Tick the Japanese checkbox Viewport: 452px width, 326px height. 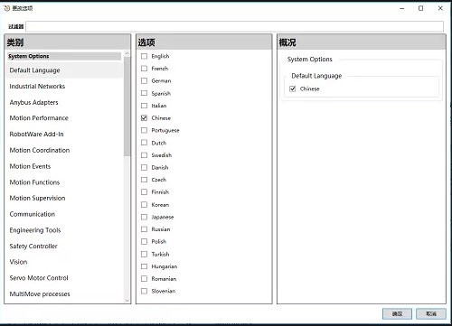pyautogui.click(x=145, y=217)
